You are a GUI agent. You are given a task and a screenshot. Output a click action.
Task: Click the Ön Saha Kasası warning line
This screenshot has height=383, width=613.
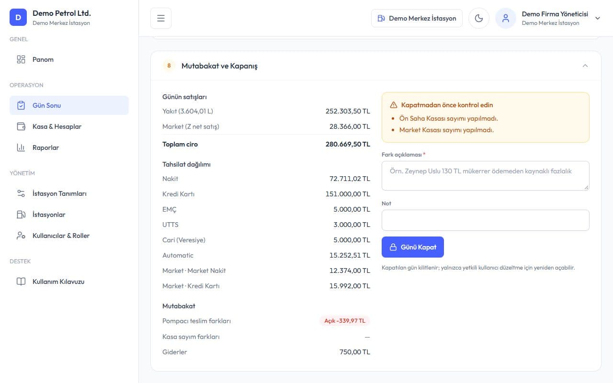click(x=449, y=118)
